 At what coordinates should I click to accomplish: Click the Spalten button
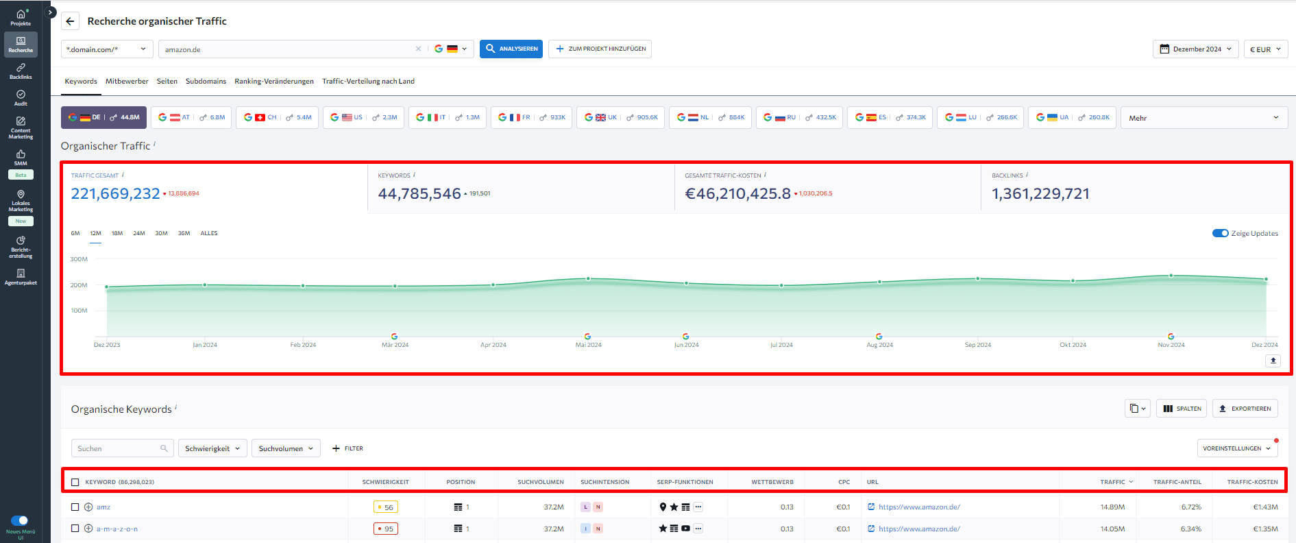point(1182,409)
